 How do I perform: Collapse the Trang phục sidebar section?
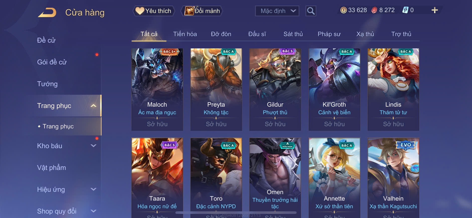click(x=93, y=106)
